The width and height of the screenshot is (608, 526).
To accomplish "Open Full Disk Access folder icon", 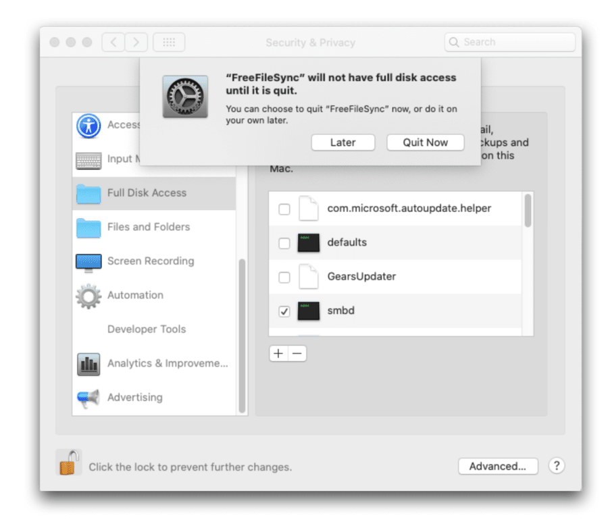I will (x=88, y=193).
